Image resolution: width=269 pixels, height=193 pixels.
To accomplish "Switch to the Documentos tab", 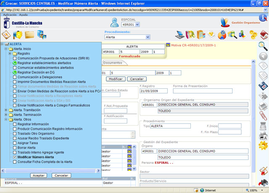I will coord(113,63).
